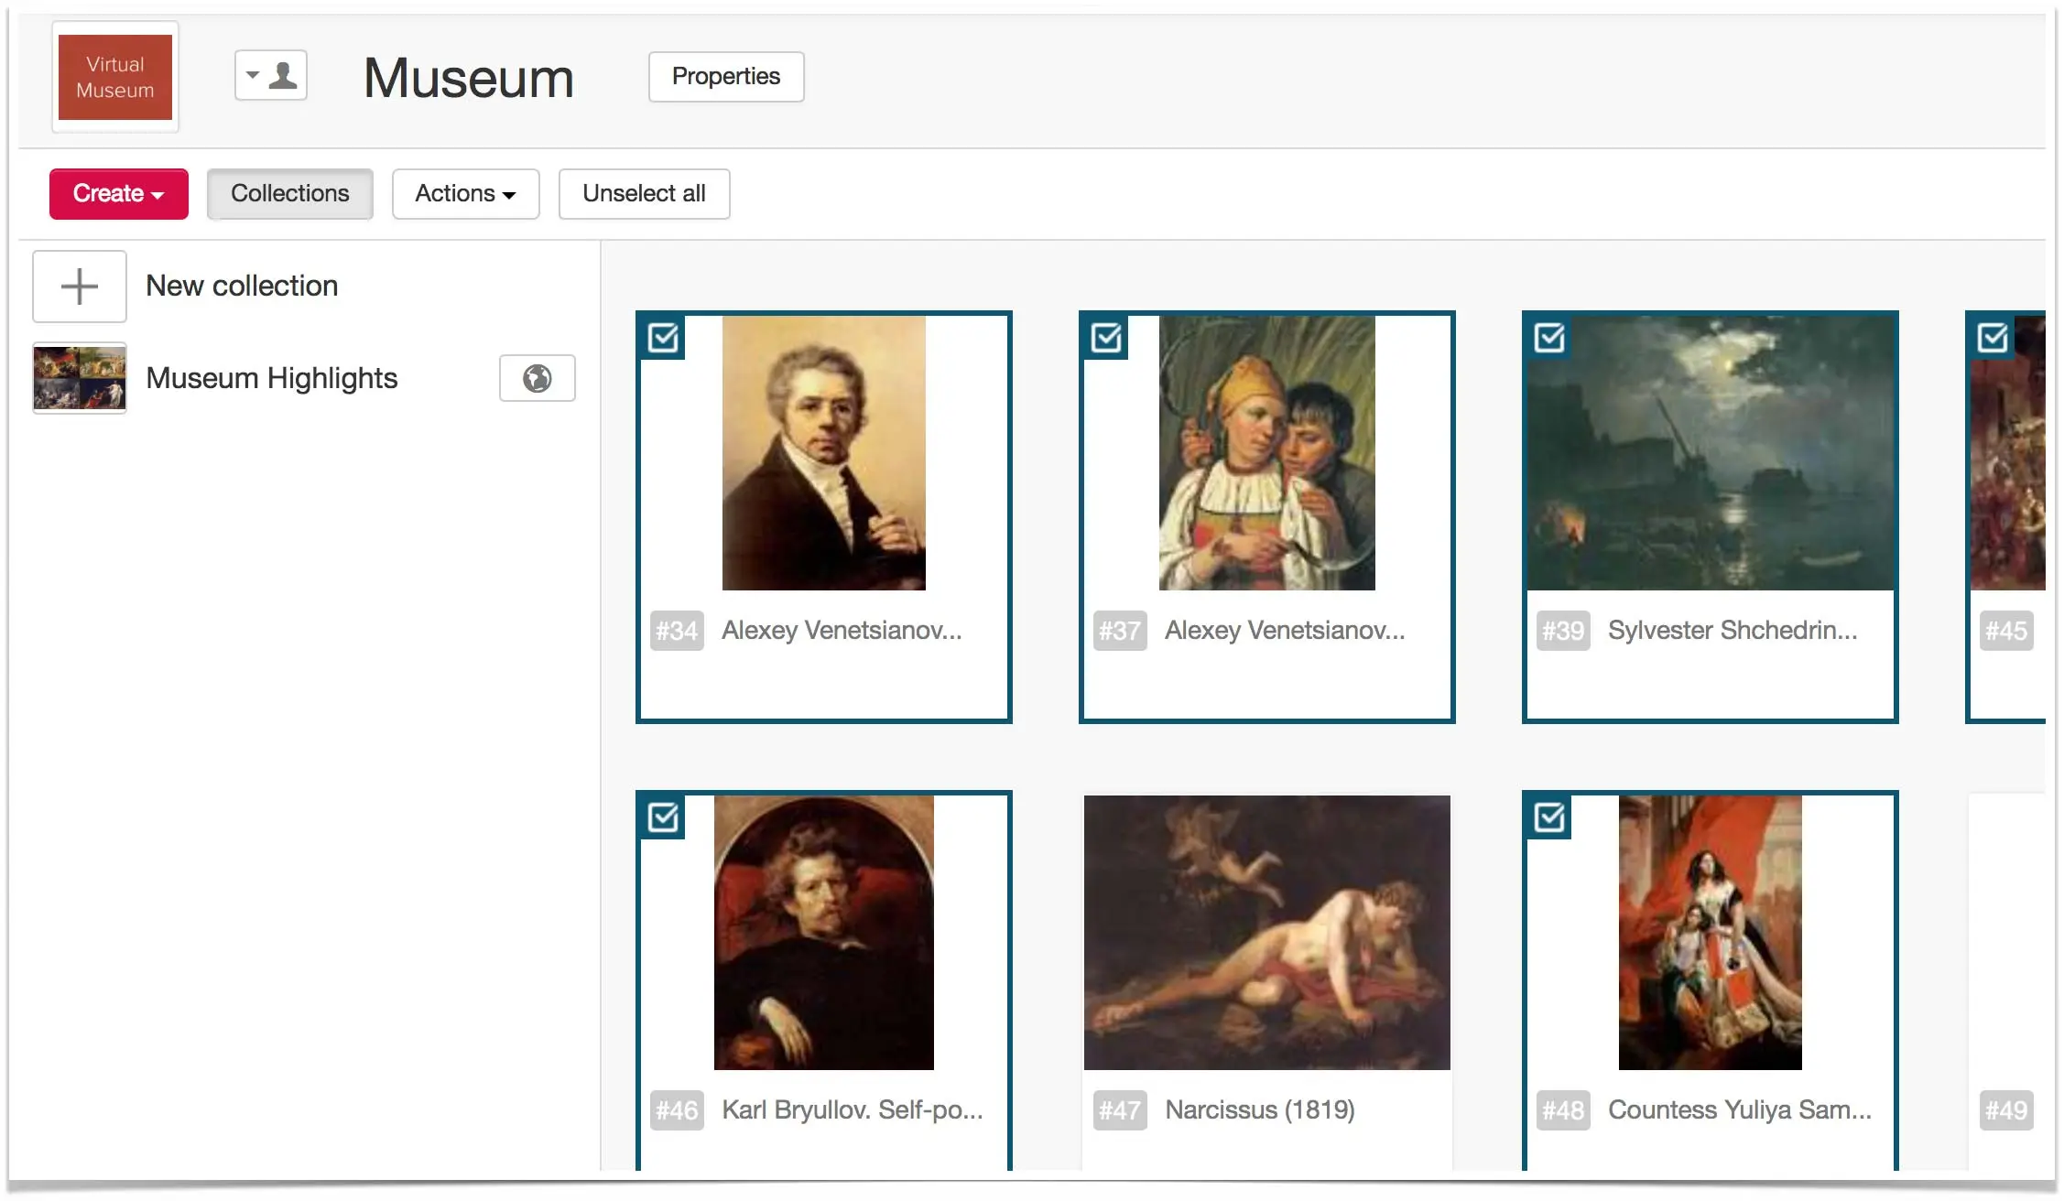Click the plus icon for New collection
Screen dimensions: 2064x1201
(80, 287)
